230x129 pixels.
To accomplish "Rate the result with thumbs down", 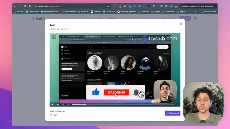I will [x=55, y=115].
